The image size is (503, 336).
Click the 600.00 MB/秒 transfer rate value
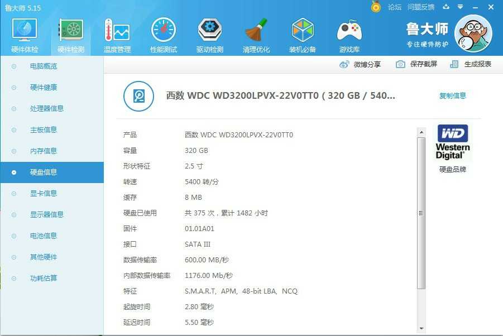pos(207,260)
